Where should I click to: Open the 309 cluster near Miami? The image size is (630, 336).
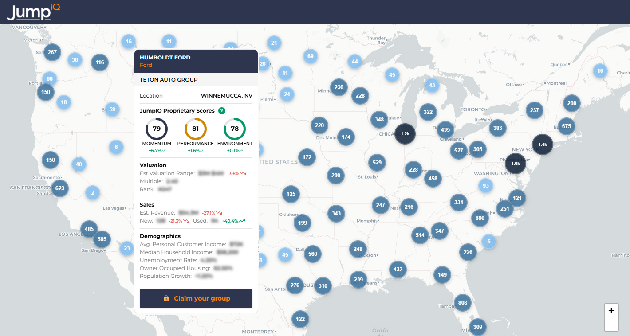pyautogui.click(x=478, y=327)
